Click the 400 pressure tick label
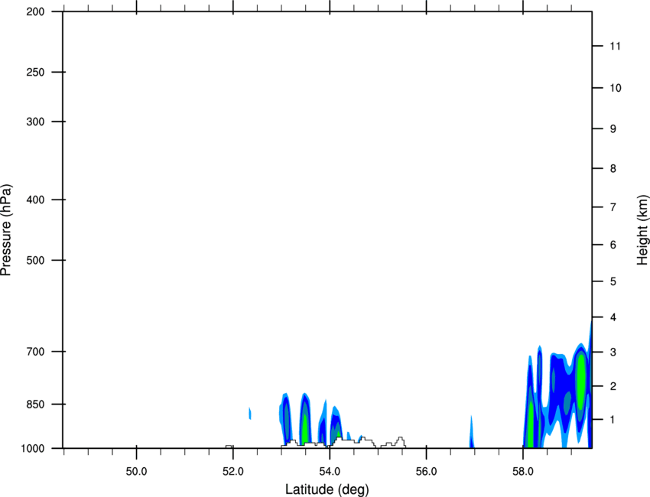The width and height of the screenshot is (650, 497). (35, 200)
